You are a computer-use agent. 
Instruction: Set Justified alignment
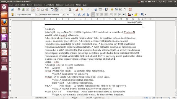pyautogui.click(x=106, y=15)
